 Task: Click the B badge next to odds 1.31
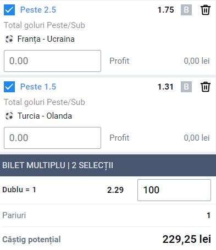pos(186,87)
